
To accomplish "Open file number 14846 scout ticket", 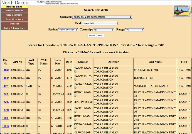I will point(6,78).
